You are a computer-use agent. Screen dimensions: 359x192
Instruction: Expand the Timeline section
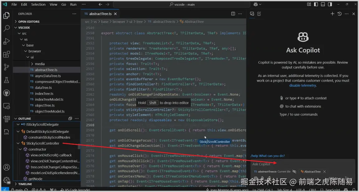(x=16, y=184)
